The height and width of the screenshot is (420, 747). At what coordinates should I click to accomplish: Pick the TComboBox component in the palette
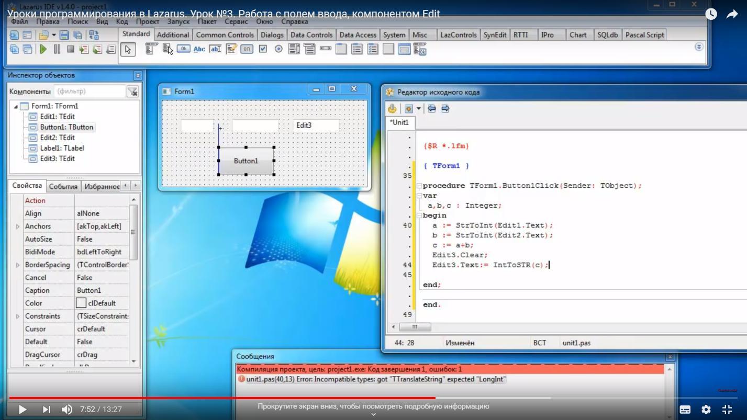(309, 49)
